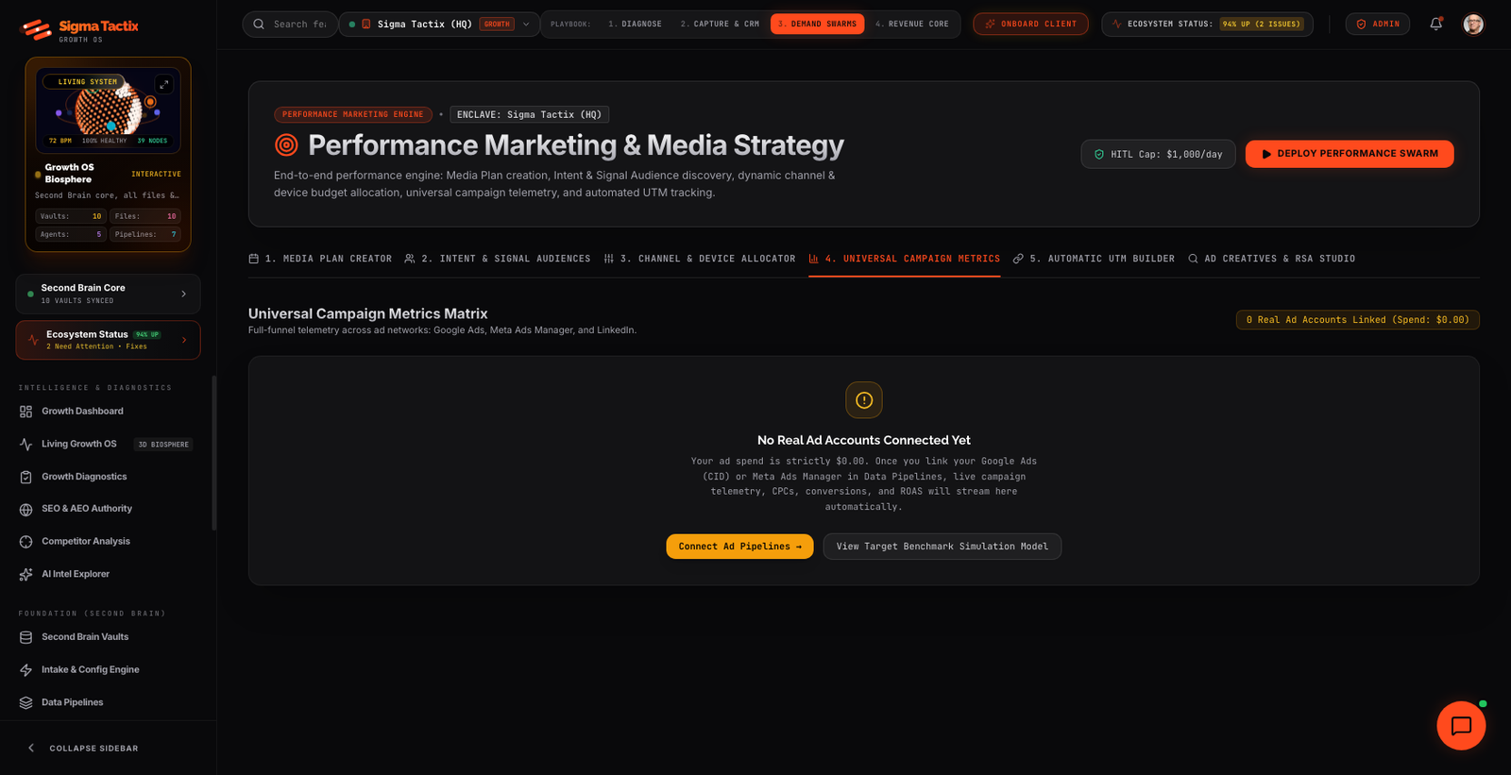This screenshot has height=775, width=1511.
Task: Open the floating chat bubble
Action: 1461,726
